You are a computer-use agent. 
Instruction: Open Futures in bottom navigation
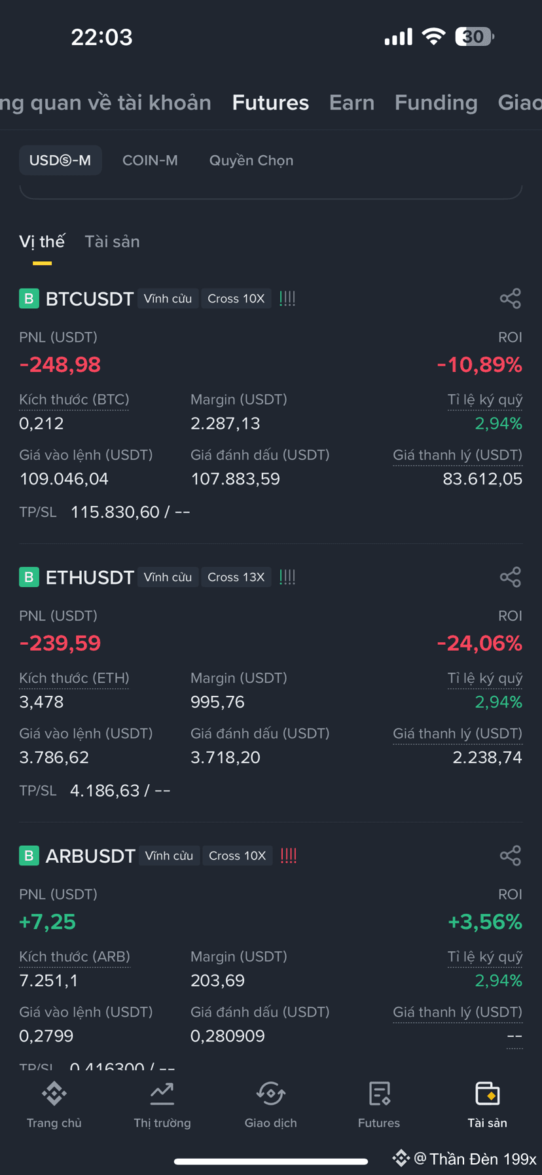click(379, 1105)
